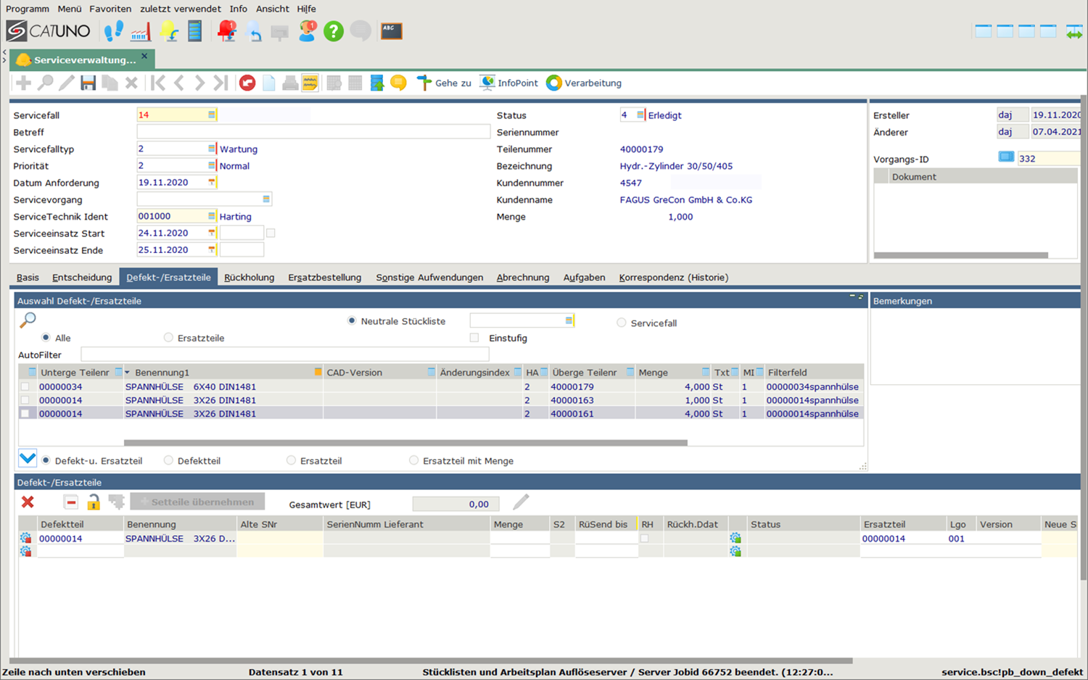Click the red undo circle icon
This screenshot has width=1088, height=680.
coord(247,83)
